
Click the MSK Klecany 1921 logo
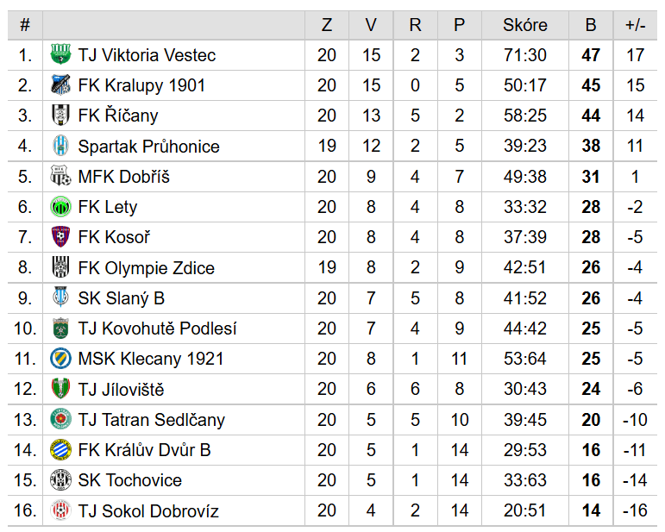click(60, 359)
